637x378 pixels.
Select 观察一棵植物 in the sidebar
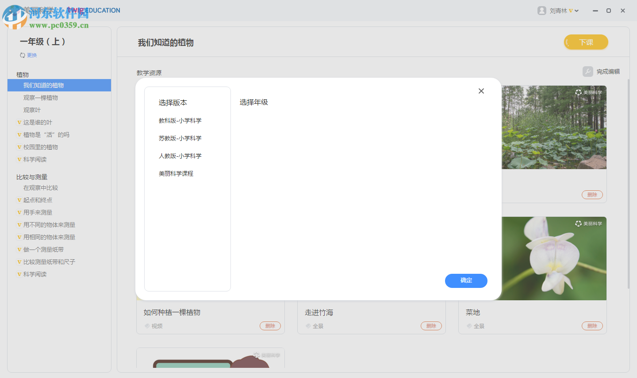point(41,97)
